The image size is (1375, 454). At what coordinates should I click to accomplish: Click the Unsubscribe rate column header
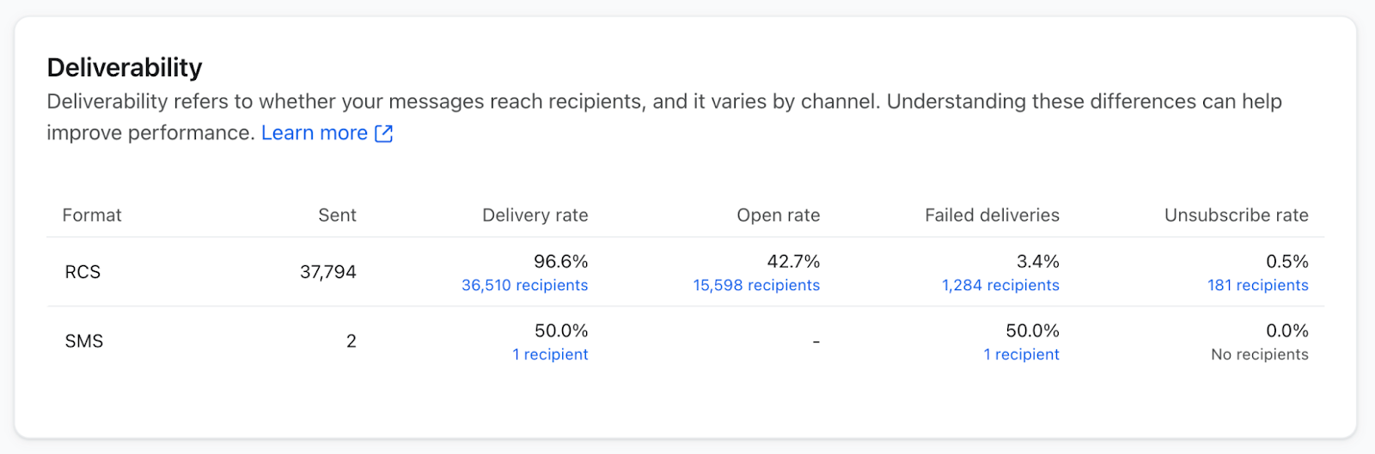point(1236,215)
